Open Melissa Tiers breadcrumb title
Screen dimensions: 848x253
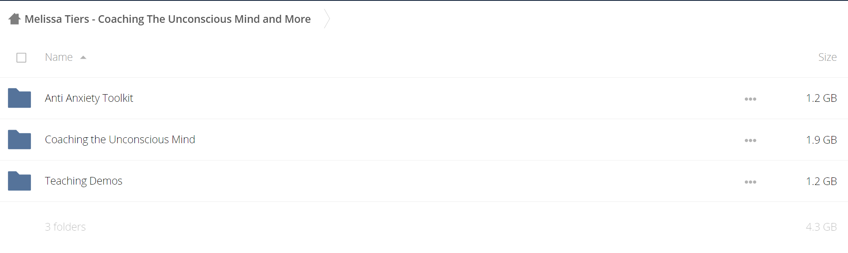click(167, 19)
